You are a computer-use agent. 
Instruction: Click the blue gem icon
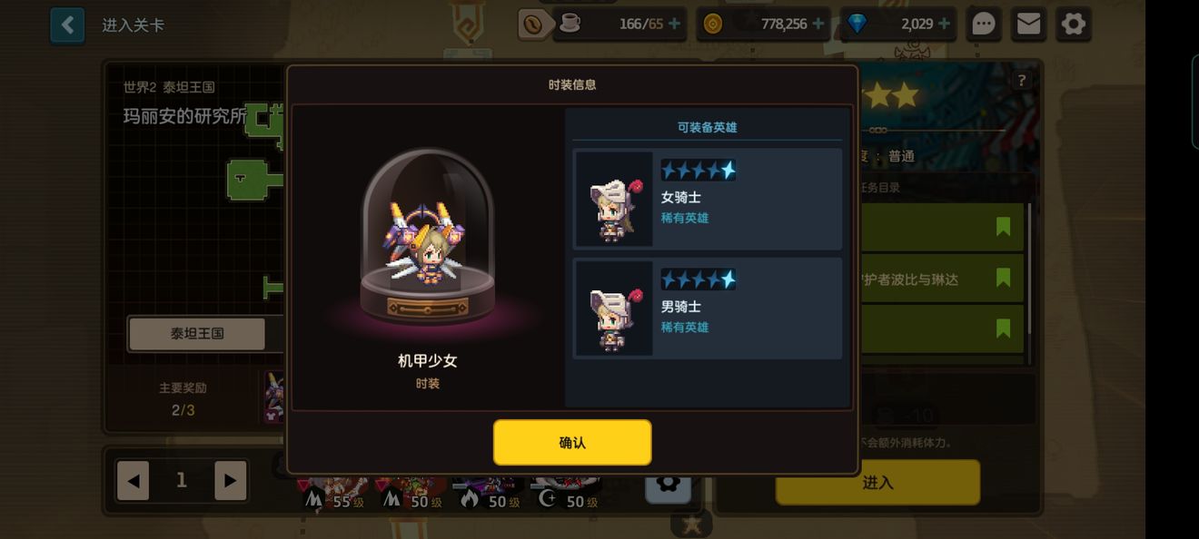tap(856, 24)
